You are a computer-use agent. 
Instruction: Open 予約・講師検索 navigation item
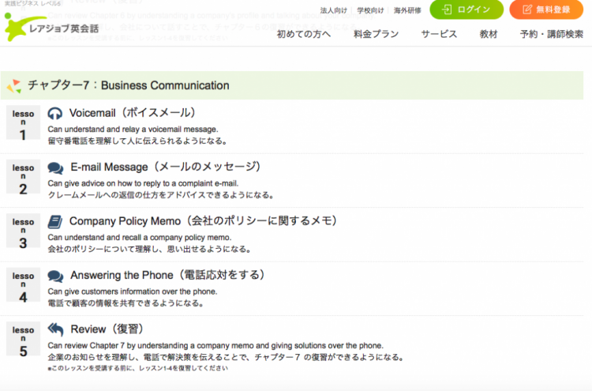pyautogui.click(x=552, y=34)
